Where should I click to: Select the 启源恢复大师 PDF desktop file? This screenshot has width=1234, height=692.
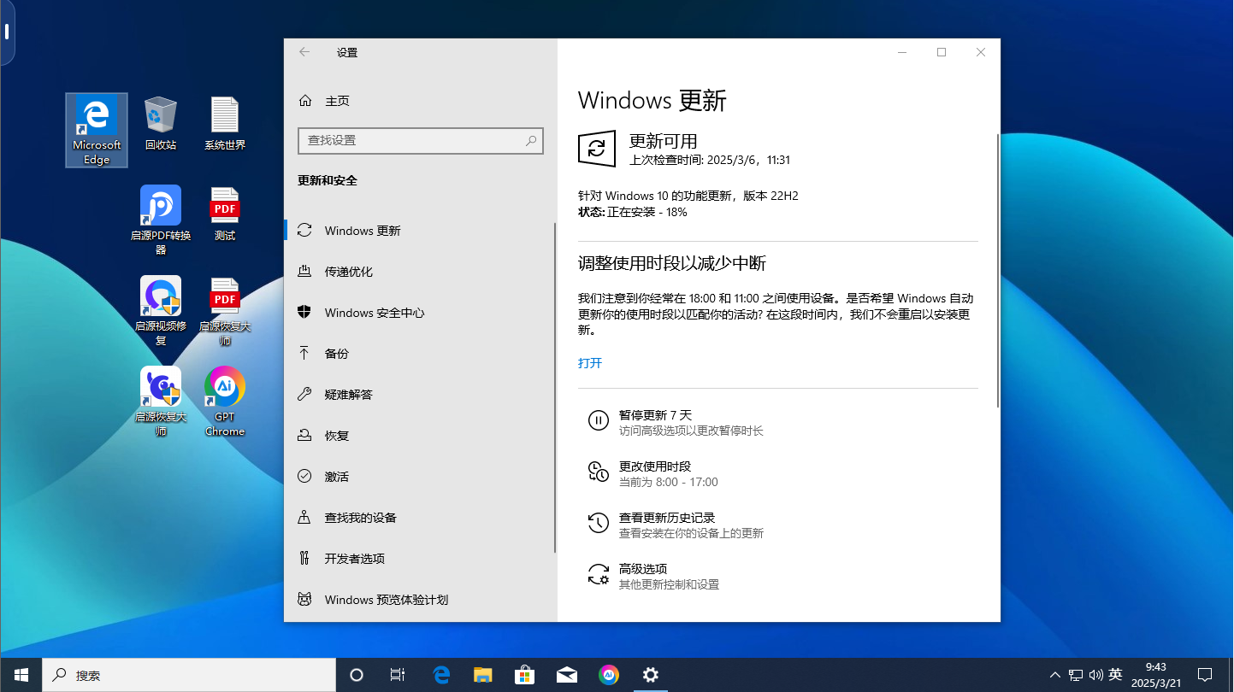point(225,310)
